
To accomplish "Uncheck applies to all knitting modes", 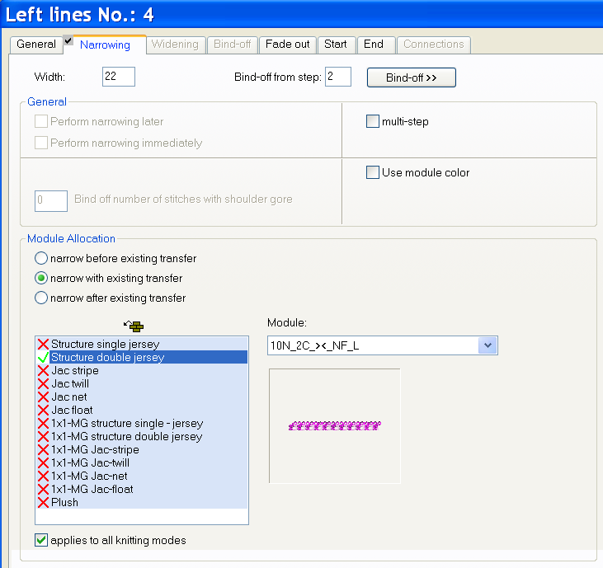I will click(x=41, y=541).
